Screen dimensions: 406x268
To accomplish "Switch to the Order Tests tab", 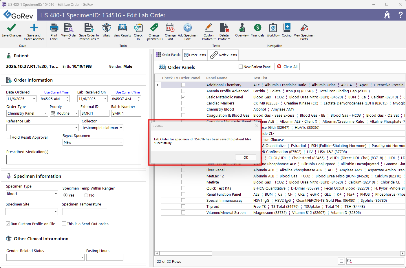I will point(195,55).
